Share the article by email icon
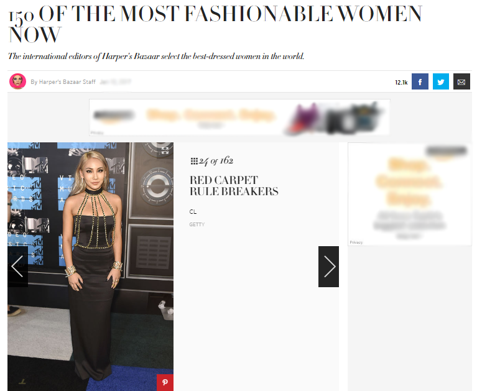This screenshot has width=477, height=391. click(461, 81)
